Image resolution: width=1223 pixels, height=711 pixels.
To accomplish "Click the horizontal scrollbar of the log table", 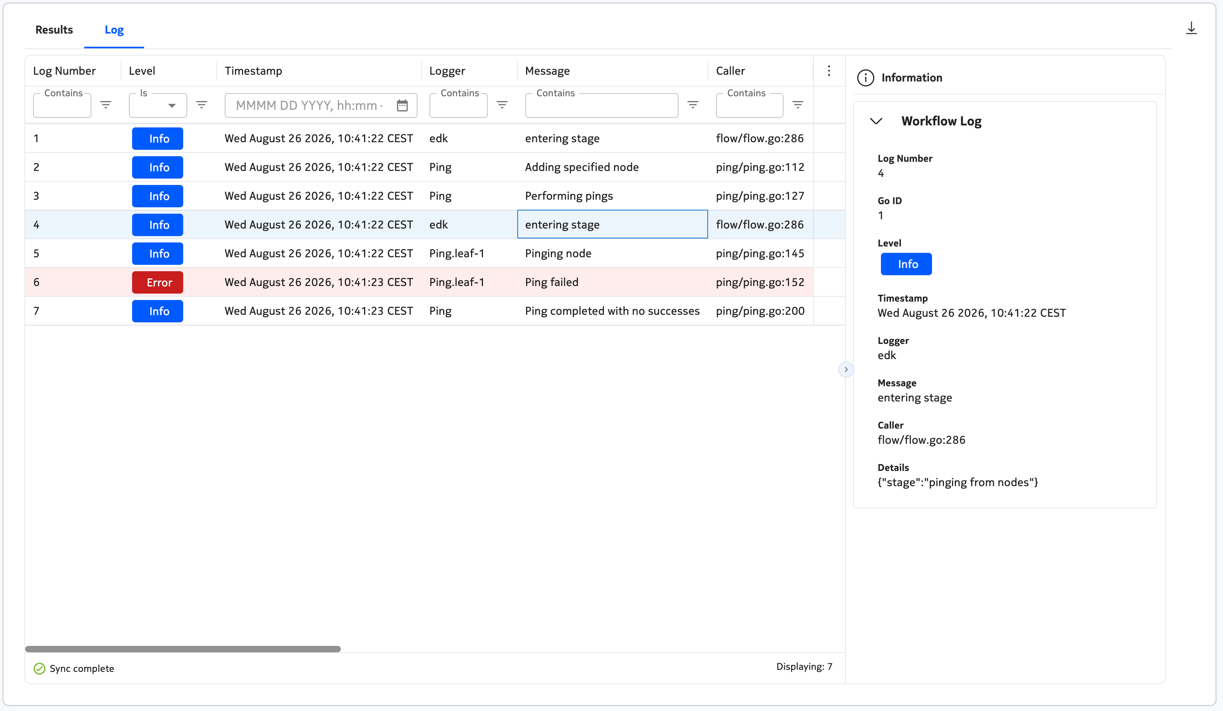I will [183, 649].
